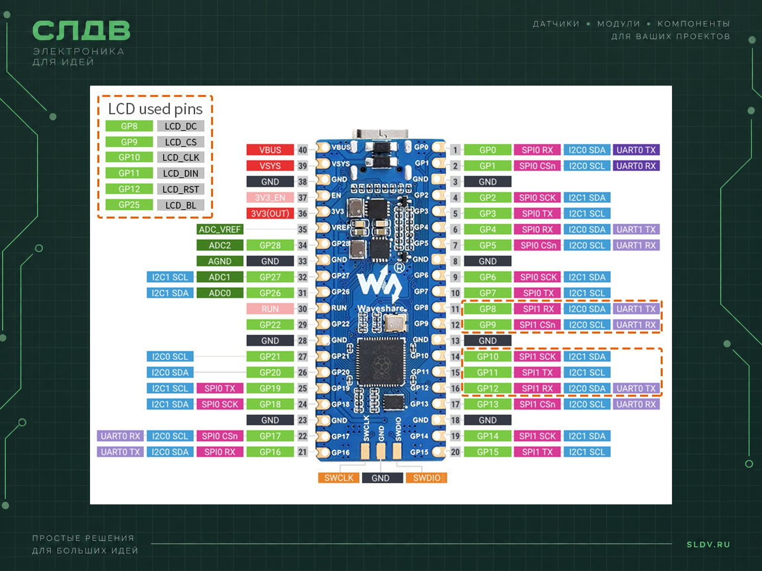
Task: Click the UART0 RX label left of GP17
Action: [120, 436]
